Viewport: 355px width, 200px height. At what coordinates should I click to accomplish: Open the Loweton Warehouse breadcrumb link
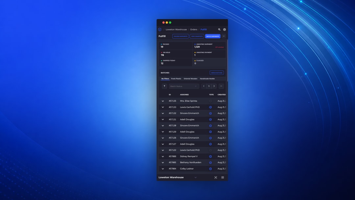pyautogui.click(x=176, y=30)
